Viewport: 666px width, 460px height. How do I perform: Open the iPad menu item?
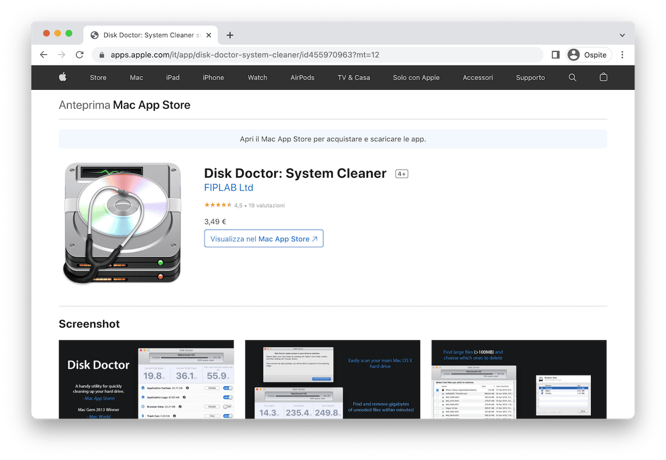point(173,78)
